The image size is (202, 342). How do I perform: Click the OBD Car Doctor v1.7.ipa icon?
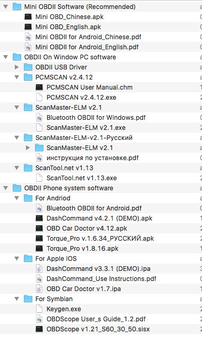click(39, 289)
